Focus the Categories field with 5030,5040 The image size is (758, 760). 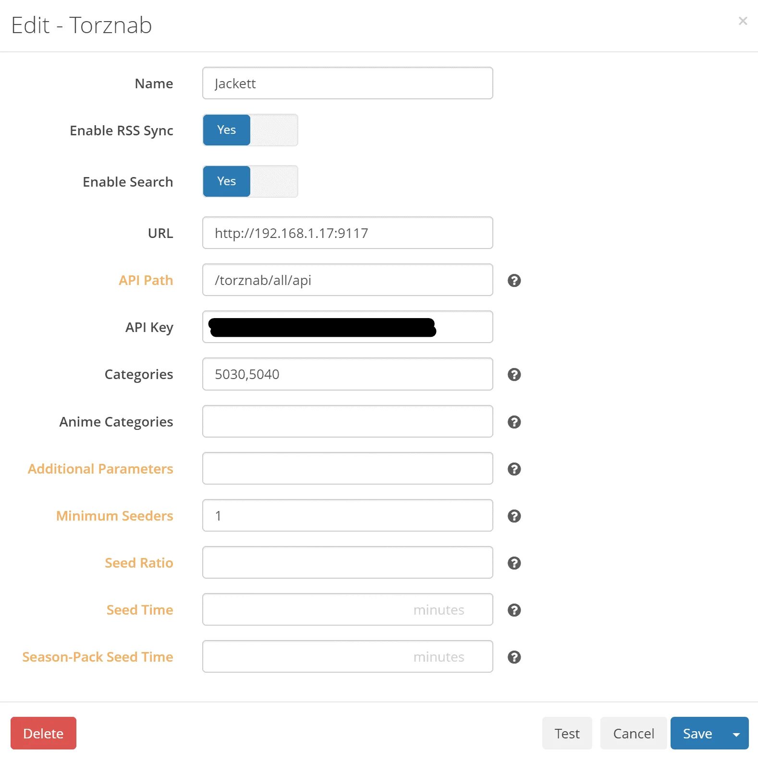click(348, 374)
